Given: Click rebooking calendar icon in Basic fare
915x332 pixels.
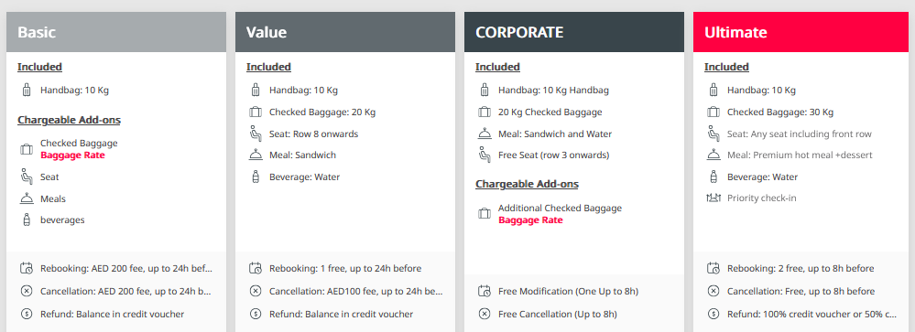Looking at the screenshot, I should pos(27,269).
